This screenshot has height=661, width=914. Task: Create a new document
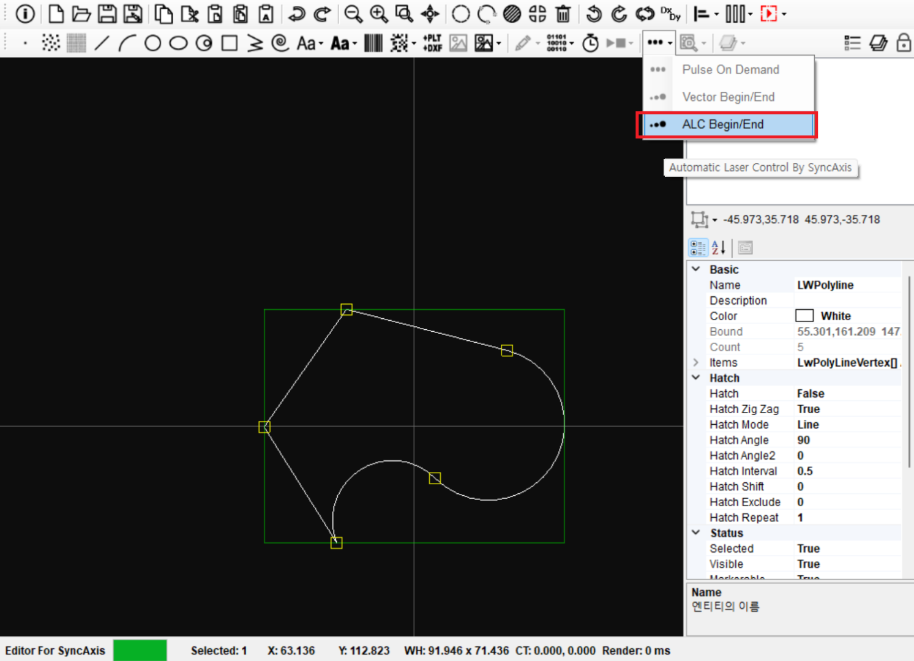pos(56,13)
